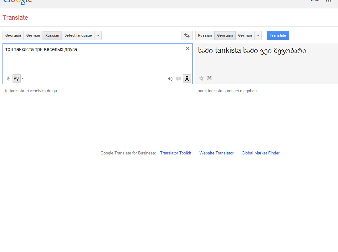Click the blue Translate button
338x252 pixels.
pyautogui.click(x=278, y=36)
